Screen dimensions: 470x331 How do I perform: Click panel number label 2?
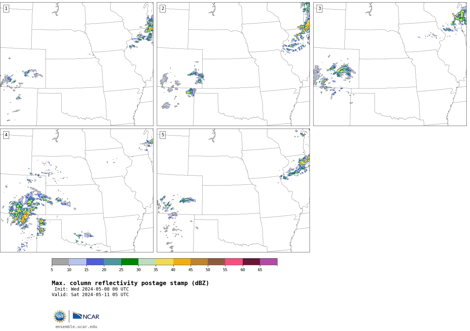[163, 8]
